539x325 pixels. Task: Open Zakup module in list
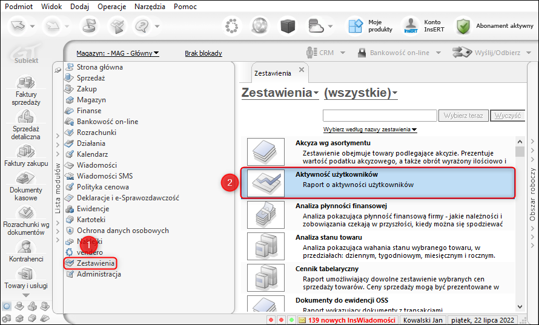coord(87,88)
